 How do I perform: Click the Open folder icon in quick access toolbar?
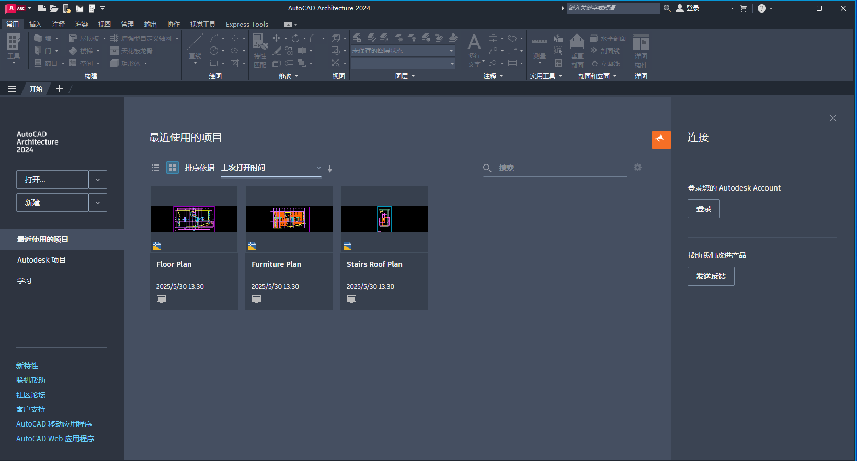(54, 8)
